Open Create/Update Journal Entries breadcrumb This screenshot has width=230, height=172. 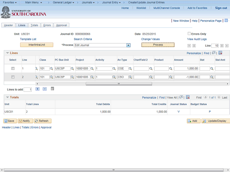click(146, 3)
